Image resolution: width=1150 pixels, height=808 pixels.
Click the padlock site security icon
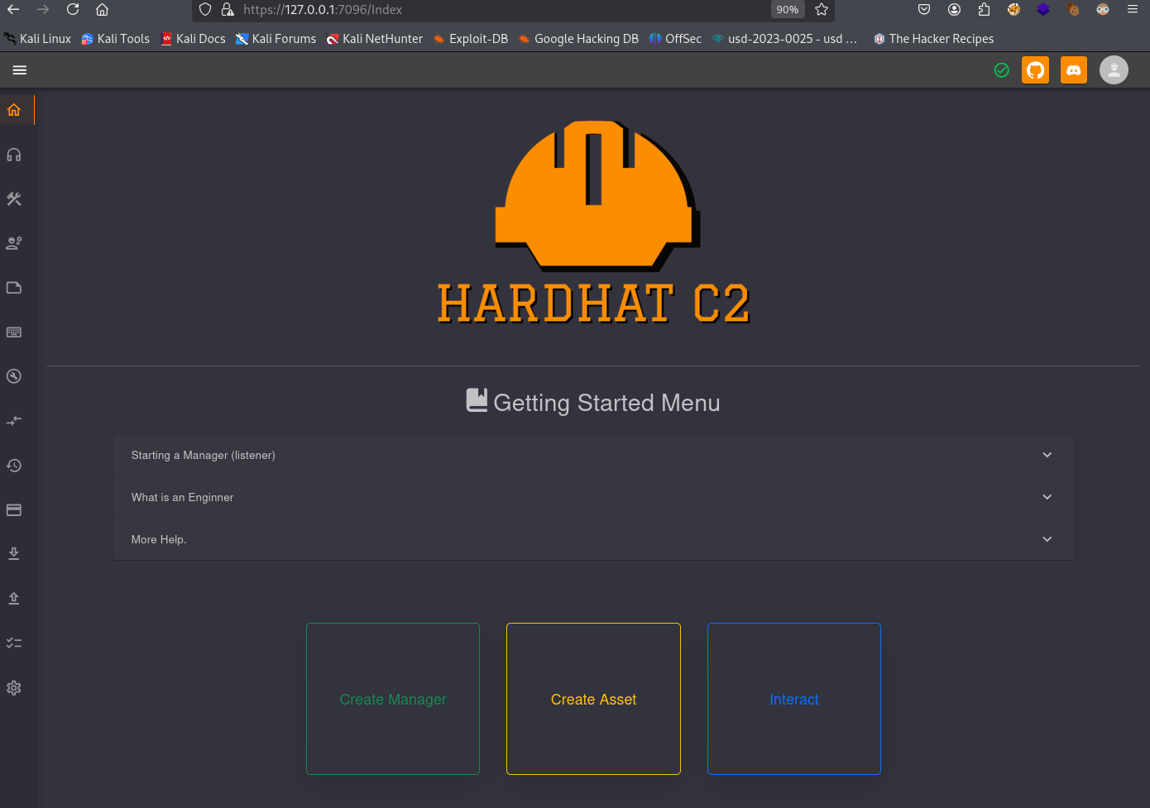[228, 10]
